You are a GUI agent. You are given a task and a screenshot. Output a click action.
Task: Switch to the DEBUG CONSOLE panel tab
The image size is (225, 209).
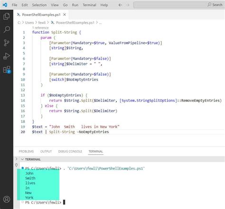pyautogui.click(x=70, y=151)
